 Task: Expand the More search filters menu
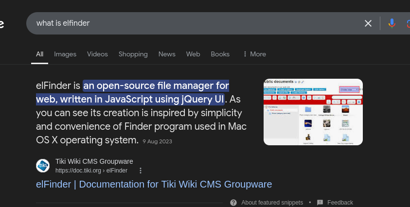254,54
